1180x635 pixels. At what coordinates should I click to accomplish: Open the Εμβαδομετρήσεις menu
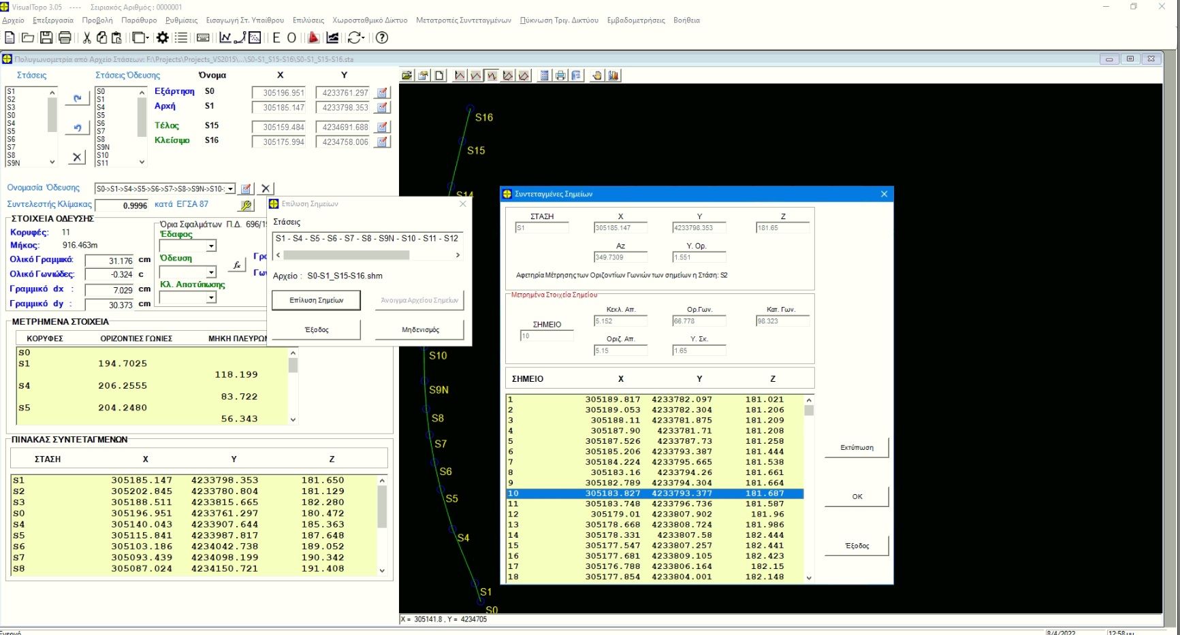[x=635, y=20]
